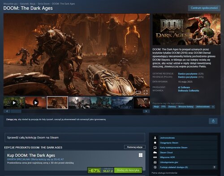The height and width of the screenshot is (176, 224).
Task: Advance thumbnails with right arrow
Action: coord(146,111)
